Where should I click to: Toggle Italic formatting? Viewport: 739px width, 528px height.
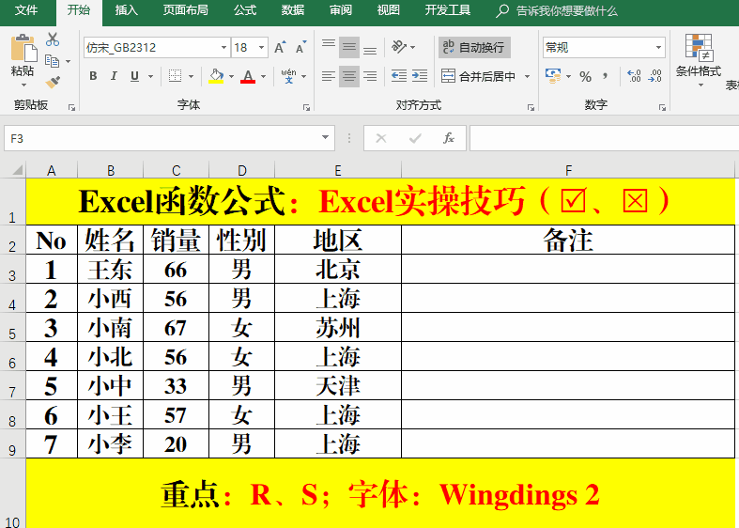click(114, 76)
